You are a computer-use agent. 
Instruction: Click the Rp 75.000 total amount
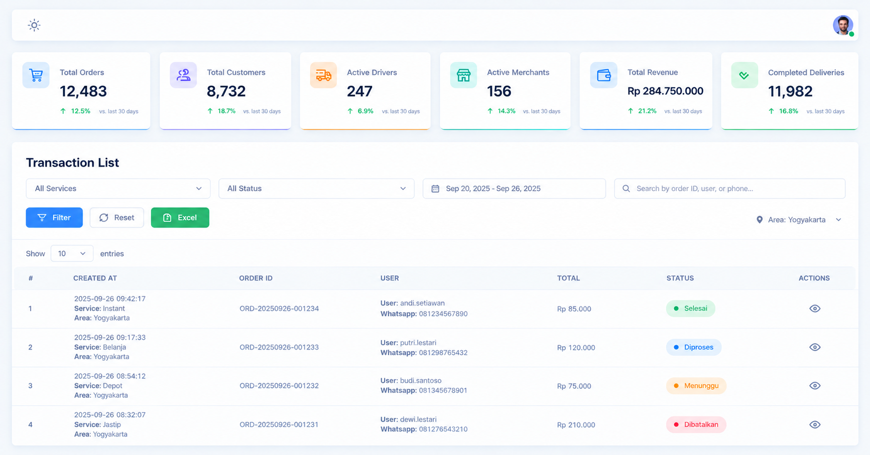[574, 386]
